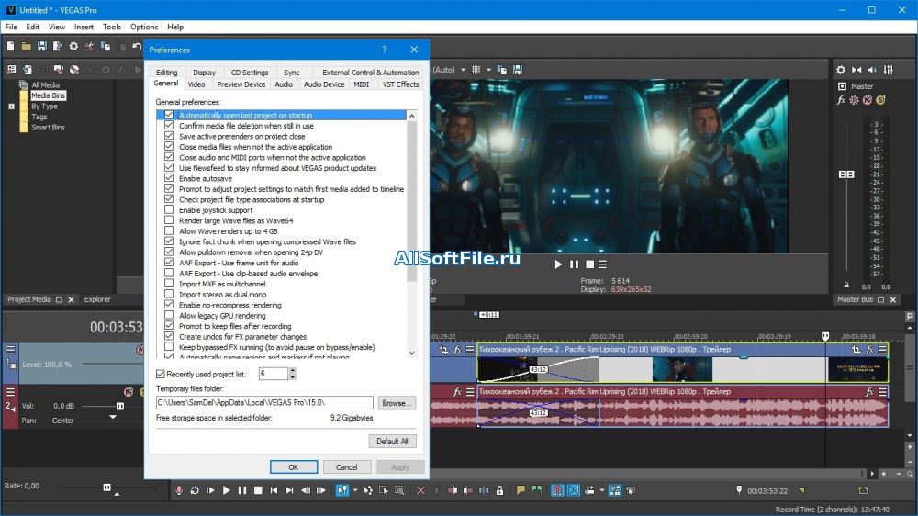Open the Pan Center dropdown on audio track

(x=112, y=417)
